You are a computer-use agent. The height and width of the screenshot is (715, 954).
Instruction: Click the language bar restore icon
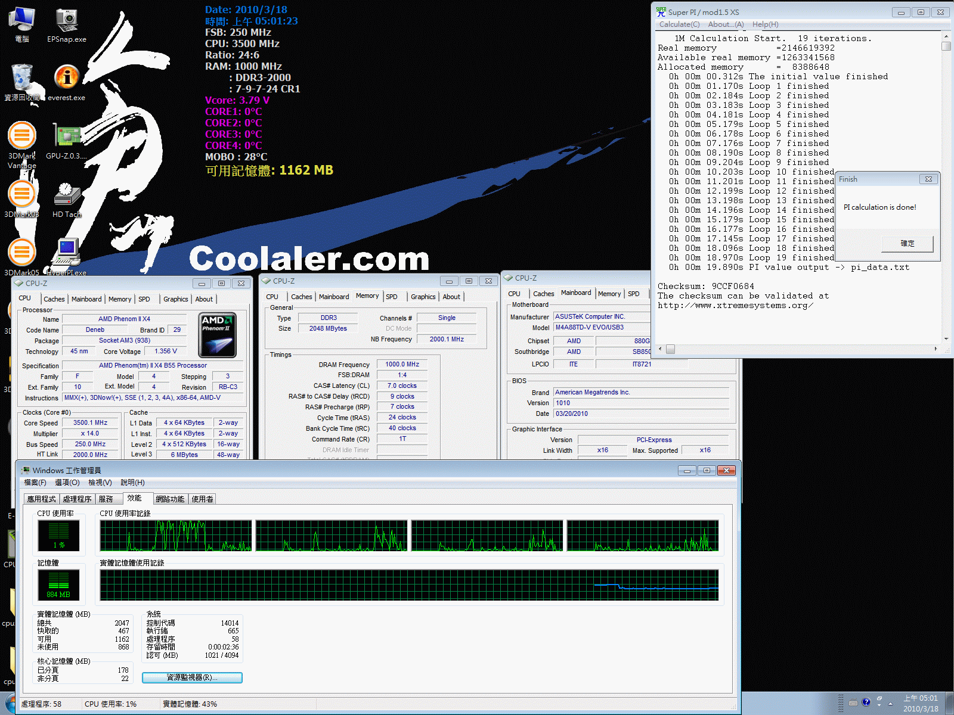coord(879,698)
